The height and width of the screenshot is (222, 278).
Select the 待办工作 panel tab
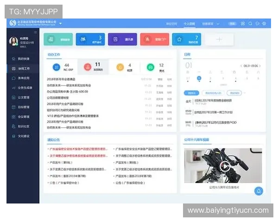click(x=54, y=55)
